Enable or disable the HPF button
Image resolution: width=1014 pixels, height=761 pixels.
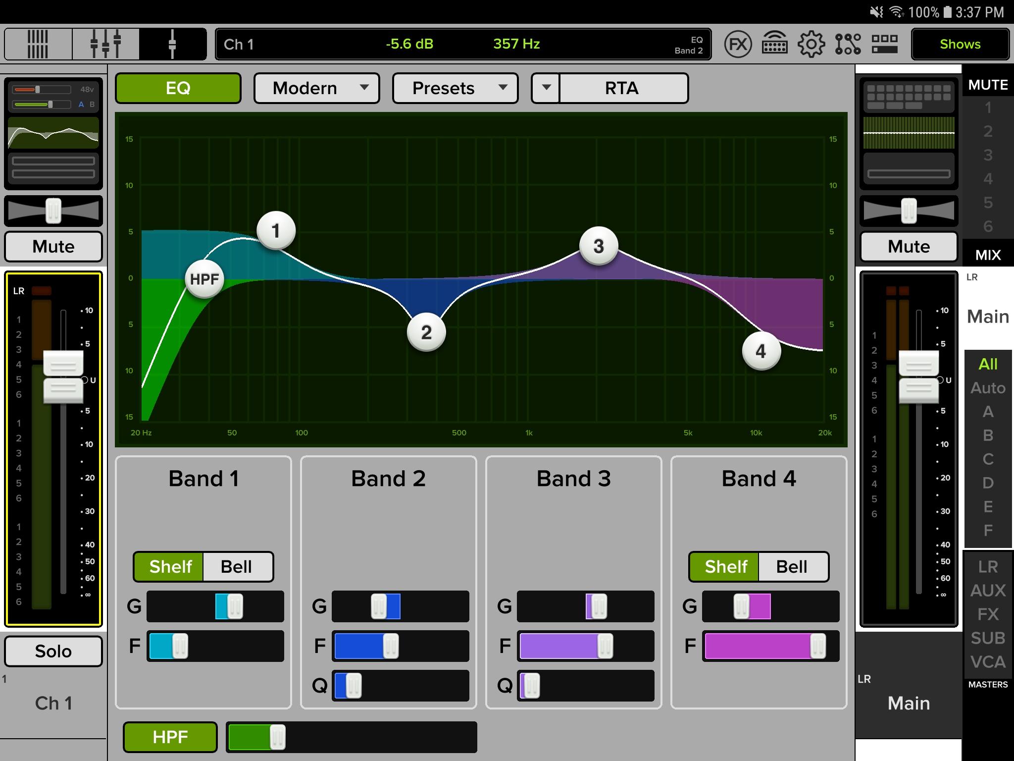click(x=170, y=737)
